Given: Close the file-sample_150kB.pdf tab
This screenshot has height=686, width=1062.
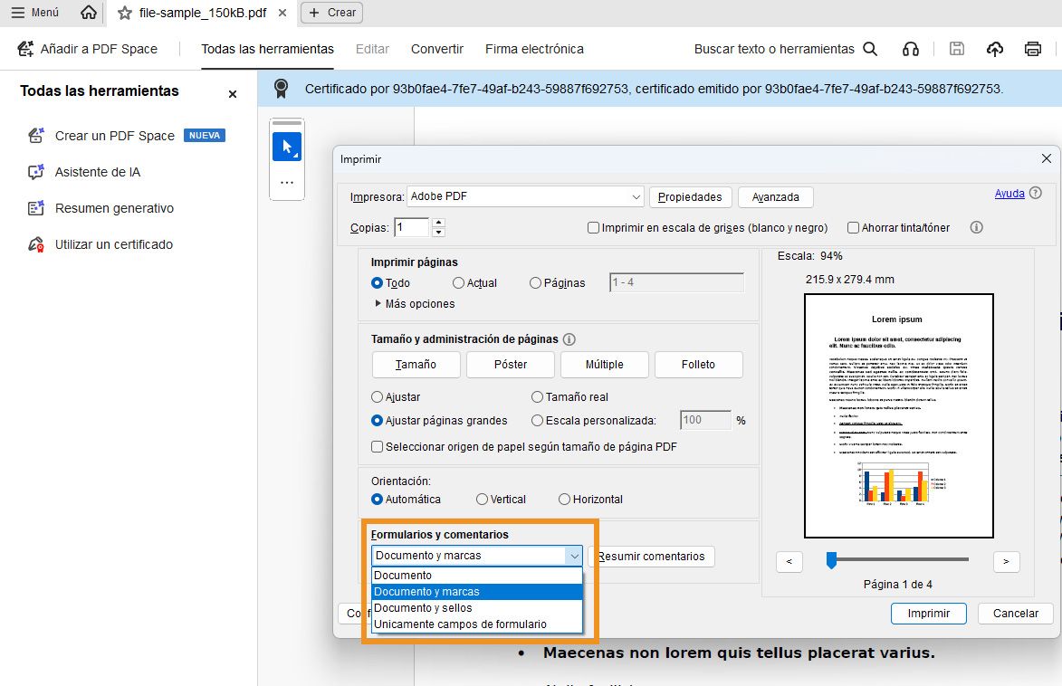Looking at the screenshot, I should pyautogui.click(x=282, y=13).
